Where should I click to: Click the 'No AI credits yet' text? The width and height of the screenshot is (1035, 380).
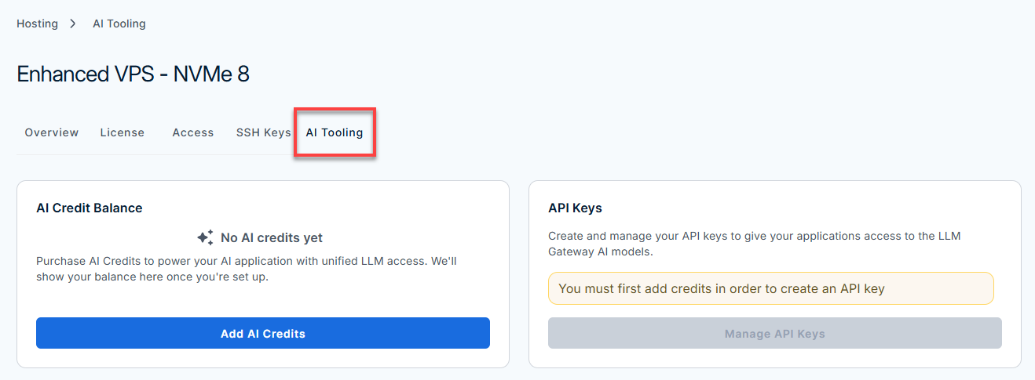272,237
